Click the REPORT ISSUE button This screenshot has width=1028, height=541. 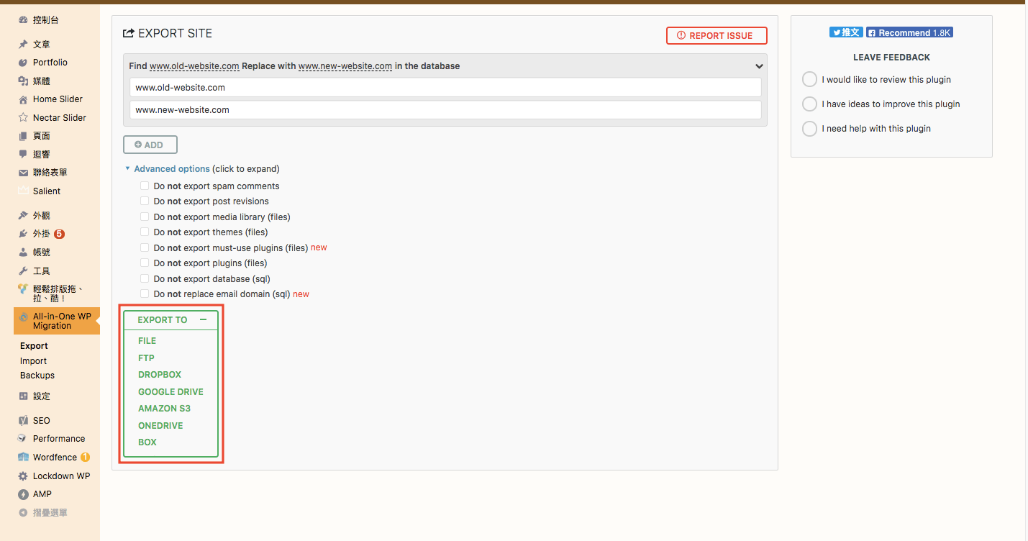717,35
